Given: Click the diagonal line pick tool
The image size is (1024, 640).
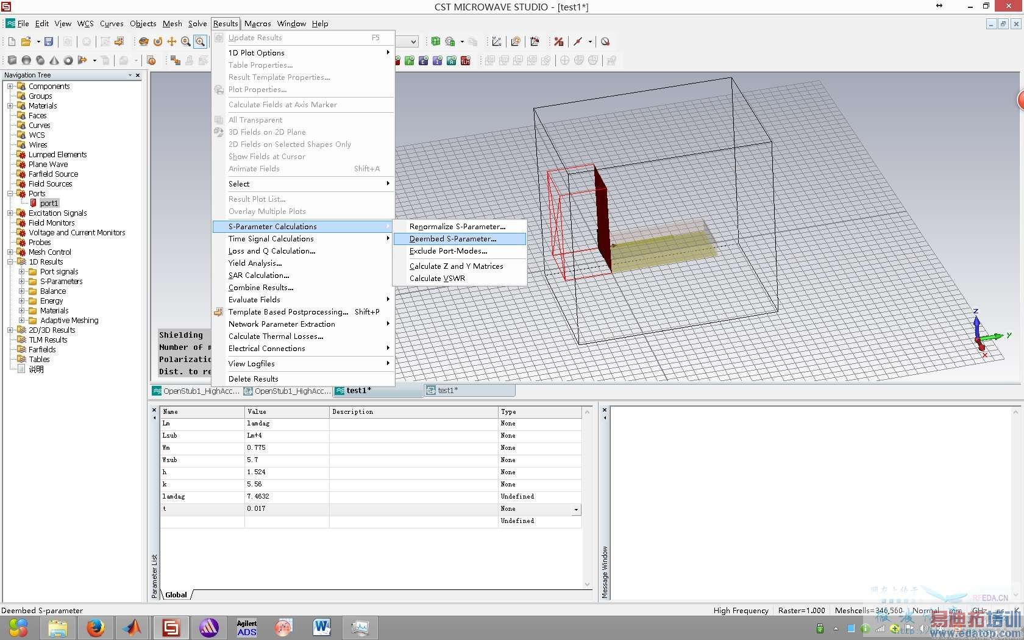Looking at the screenshot, I should point(578,41).
